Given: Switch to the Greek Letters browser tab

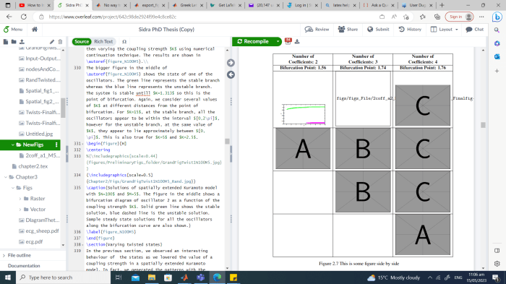Looking at the screenshot, I should (x=188, y=5).
